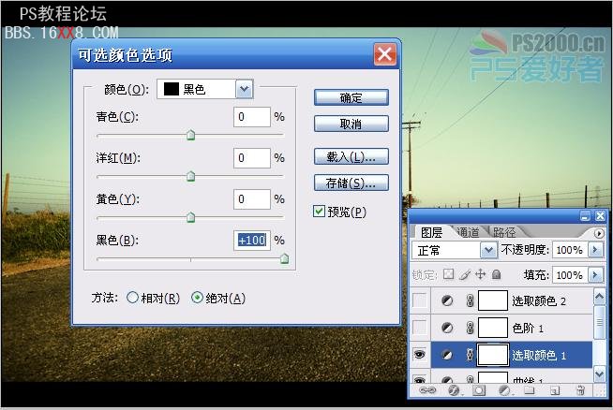Click mask link chain of 色阶 1 layer

(x=470, y=328)
